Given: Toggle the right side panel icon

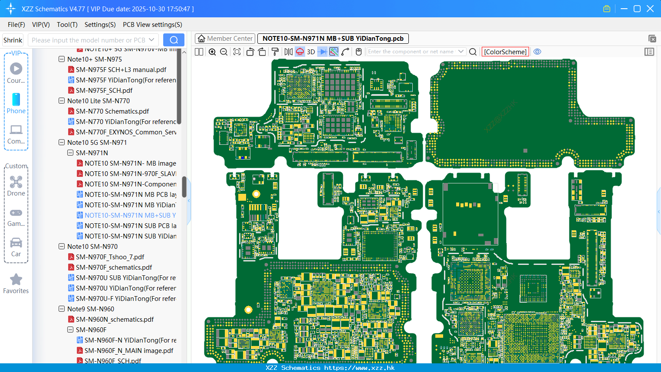Looking at the screenshot, I should coord(649,52).
